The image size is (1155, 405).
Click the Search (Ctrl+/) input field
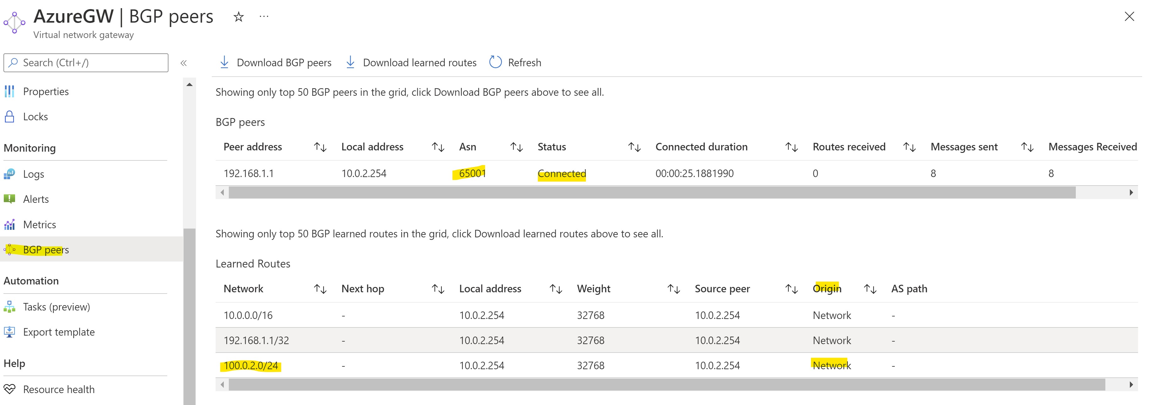90,63
